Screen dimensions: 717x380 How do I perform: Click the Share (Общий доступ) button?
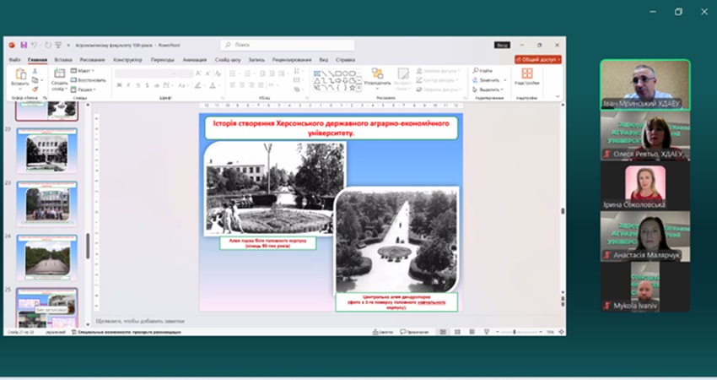538,59
